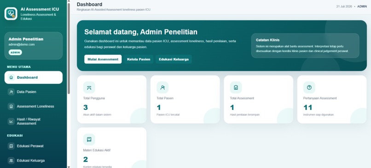371x168 pixels.
Task: Click the Assessment Loneliness clipboard icon
Action: [x=11, y=106]
